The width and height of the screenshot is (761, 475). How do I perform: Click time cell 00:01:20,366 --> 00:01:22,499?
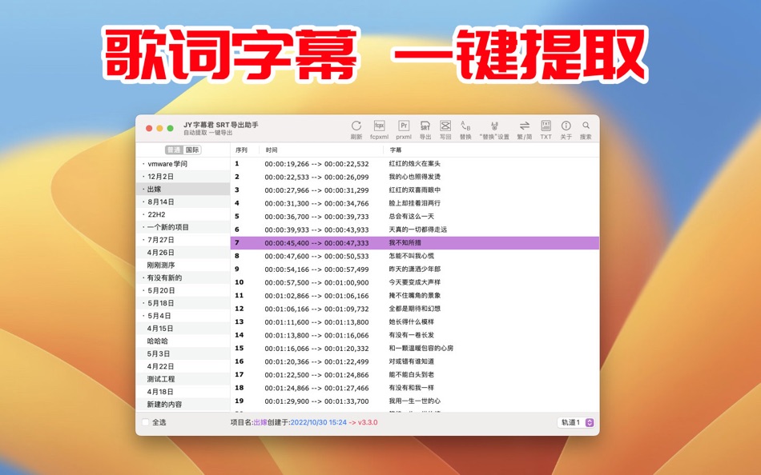tap(316, 361)
